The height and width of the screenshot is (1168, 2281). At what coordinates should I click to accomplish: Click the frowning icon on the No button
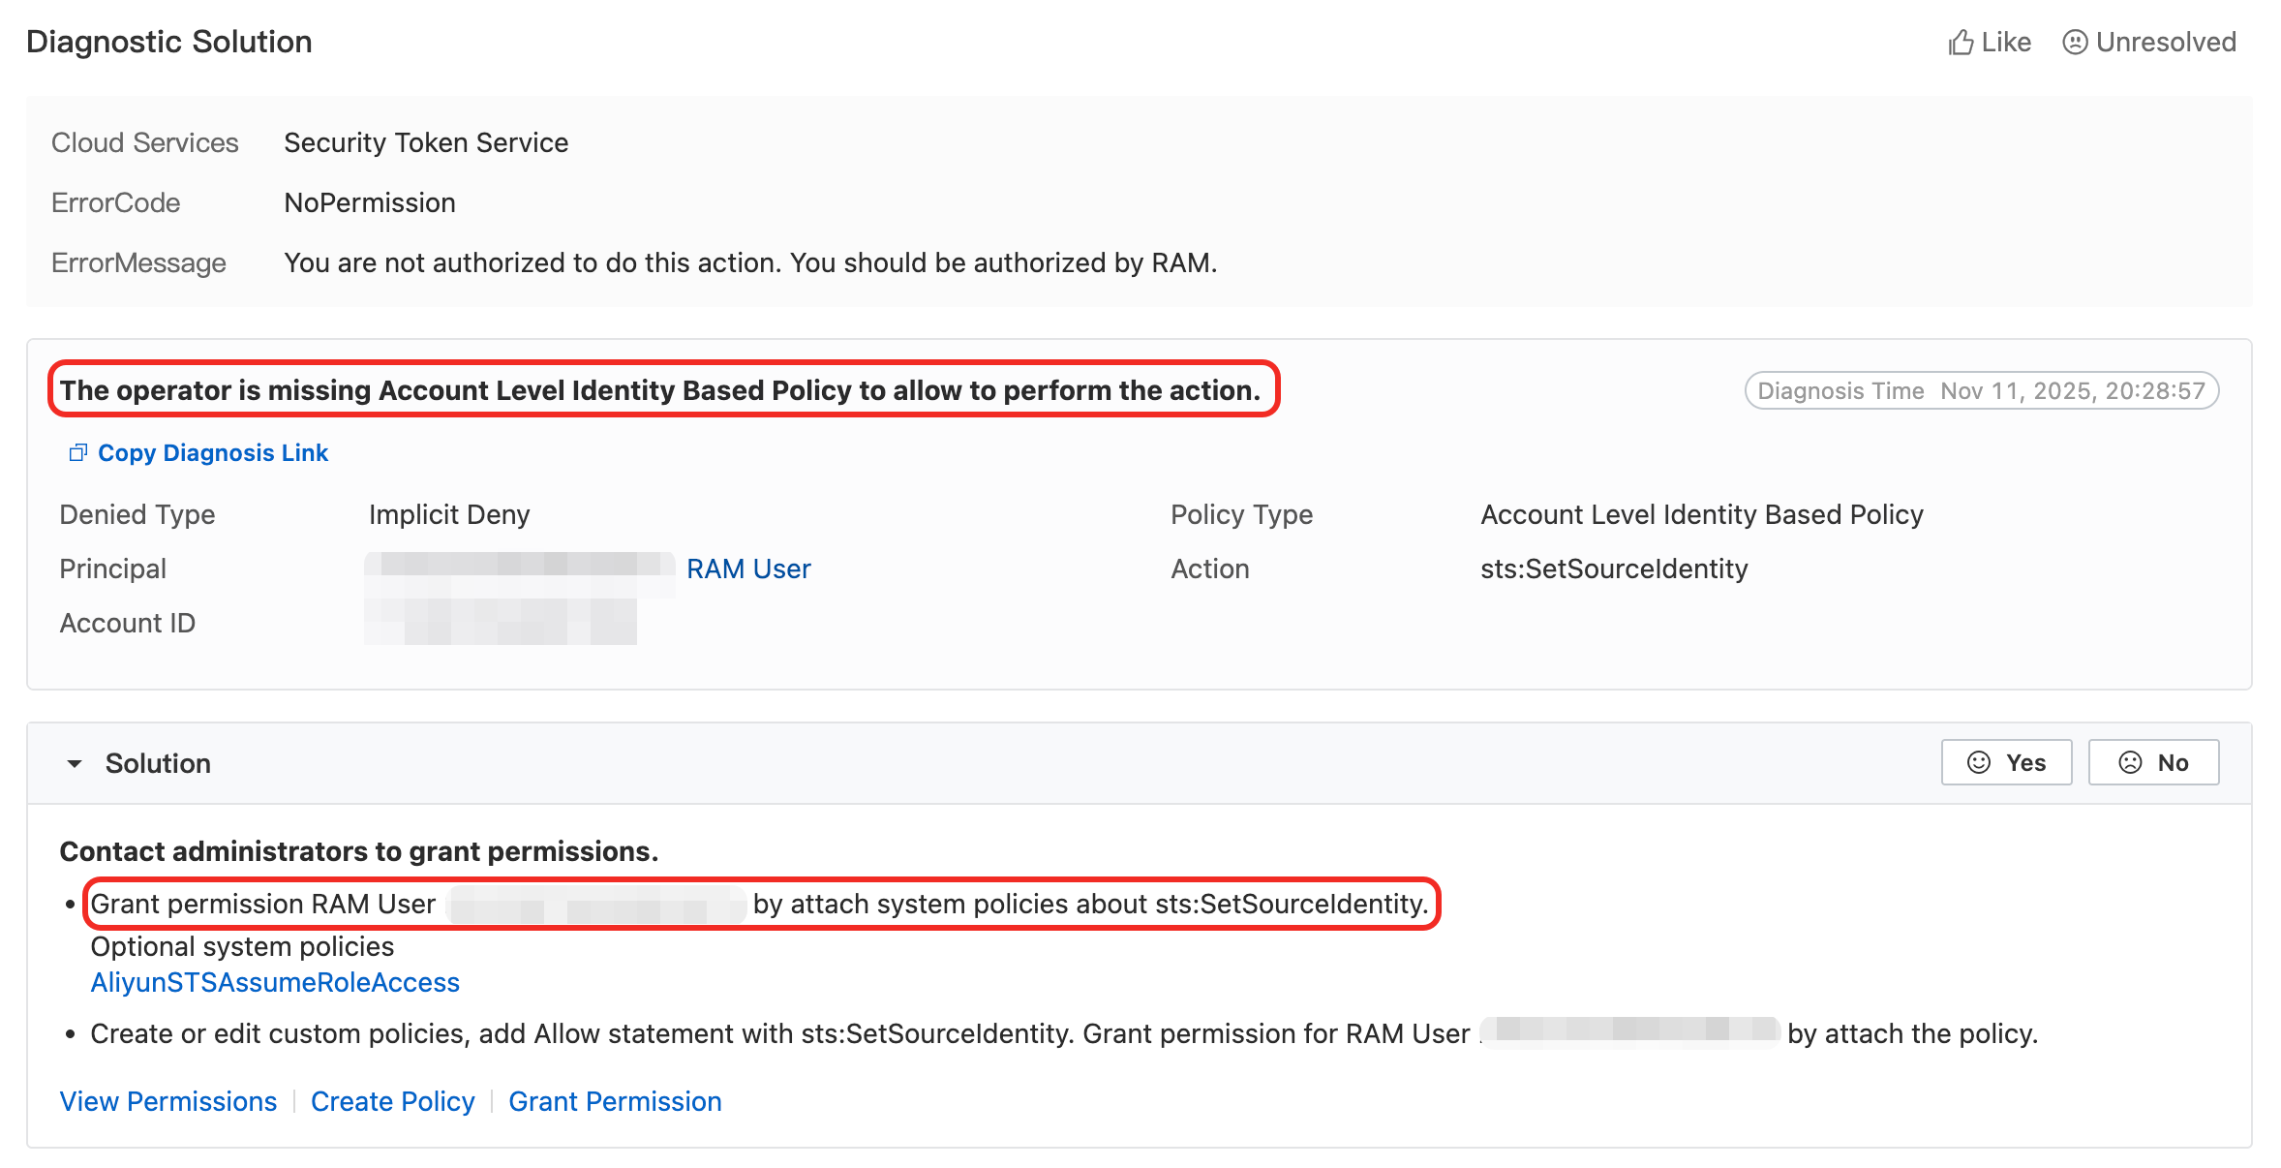coord(2130,763)
